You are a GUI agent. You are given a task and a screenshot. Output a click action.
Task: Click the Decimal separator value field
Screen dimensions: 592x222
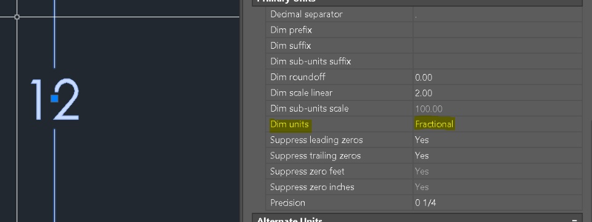497,14
